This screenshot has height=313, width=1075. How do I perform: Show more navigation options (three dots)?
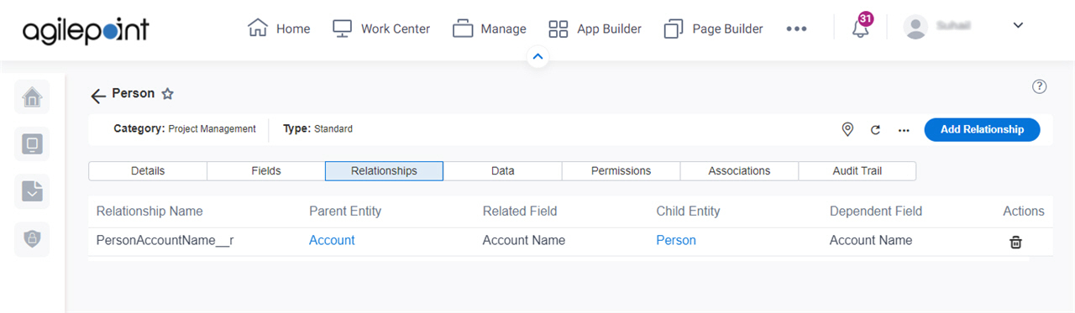pos(796,29)
